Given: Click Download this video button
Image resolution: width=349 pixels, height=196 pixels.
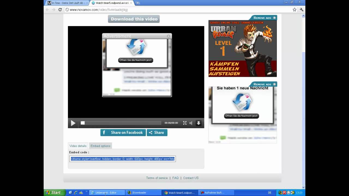Looking at the screenshot, I should coord(134,19).
